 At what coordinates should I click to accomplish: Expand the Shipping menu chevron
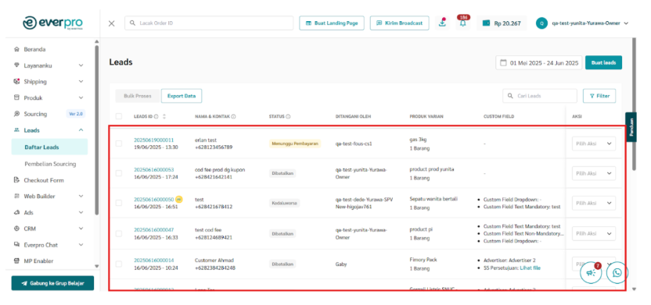pos(81,82)
